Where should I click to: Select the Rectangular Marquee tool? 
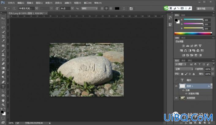[x=3, y=23]
